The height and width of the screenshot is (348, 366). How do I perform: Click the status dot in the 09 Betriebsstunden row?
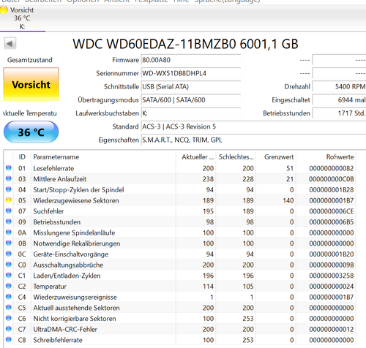point(9,222)
